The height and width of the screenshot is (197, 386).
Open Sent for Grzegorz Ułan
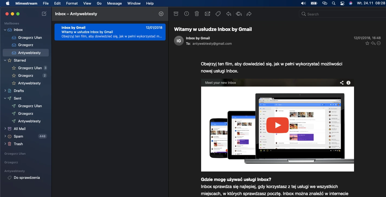26,106
